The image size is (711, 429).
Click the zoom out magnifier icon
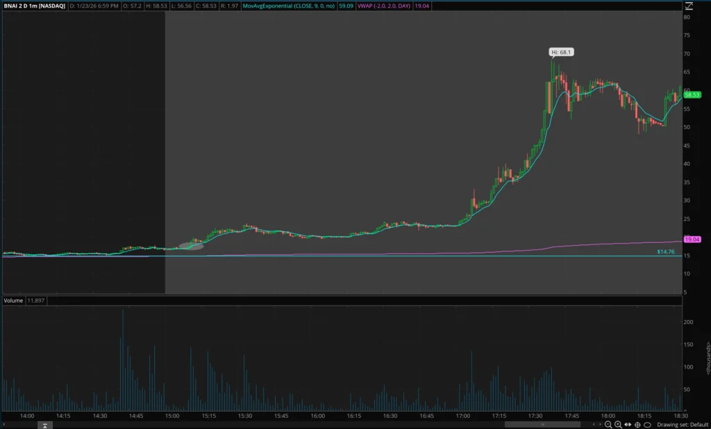point(608,424)
